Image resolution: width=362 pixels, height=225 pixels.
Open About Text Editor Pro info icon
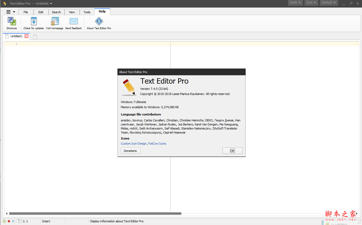click(99, 22)
